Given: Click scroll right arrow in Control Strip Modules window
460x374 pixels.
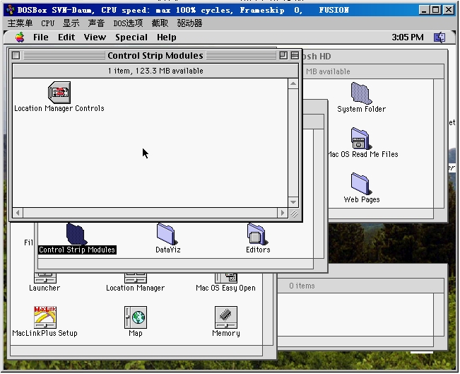Looking at the screenshot, I should [x=283, y=213].
